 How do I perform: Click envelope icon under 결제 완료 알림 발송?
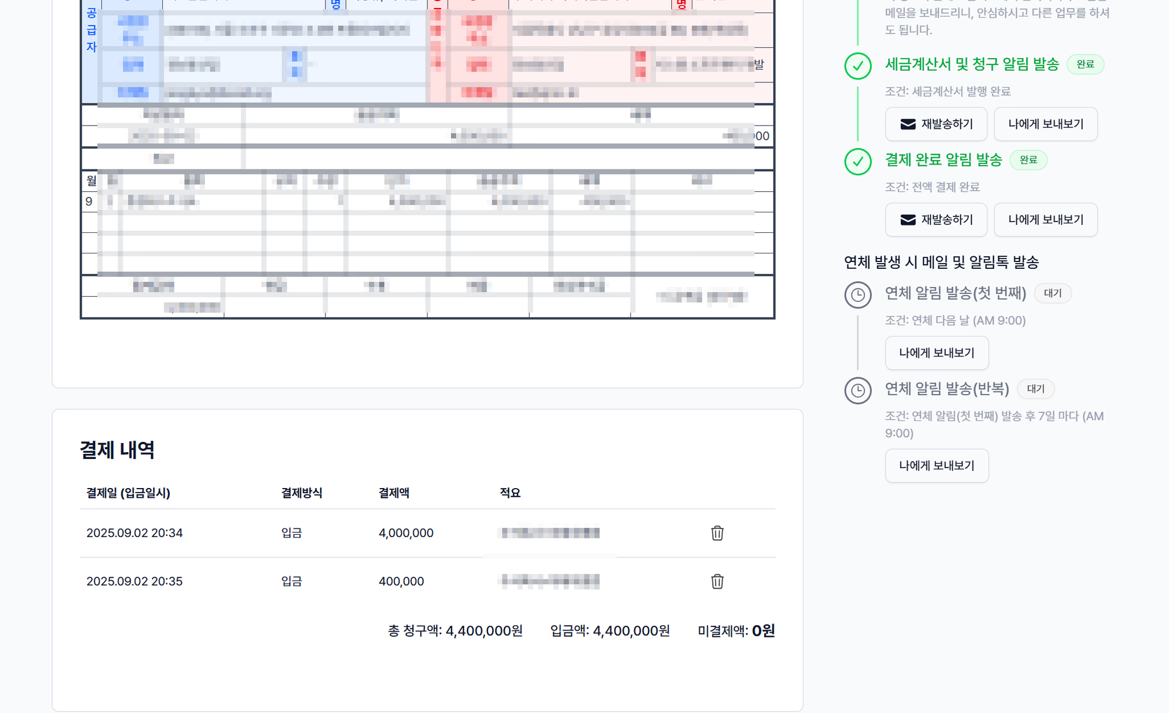(x=908, y=220)
